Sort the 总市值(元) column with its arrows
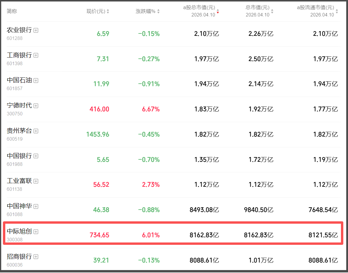The image size is (348, 273). pyautogui.click(x=272, y=11)
